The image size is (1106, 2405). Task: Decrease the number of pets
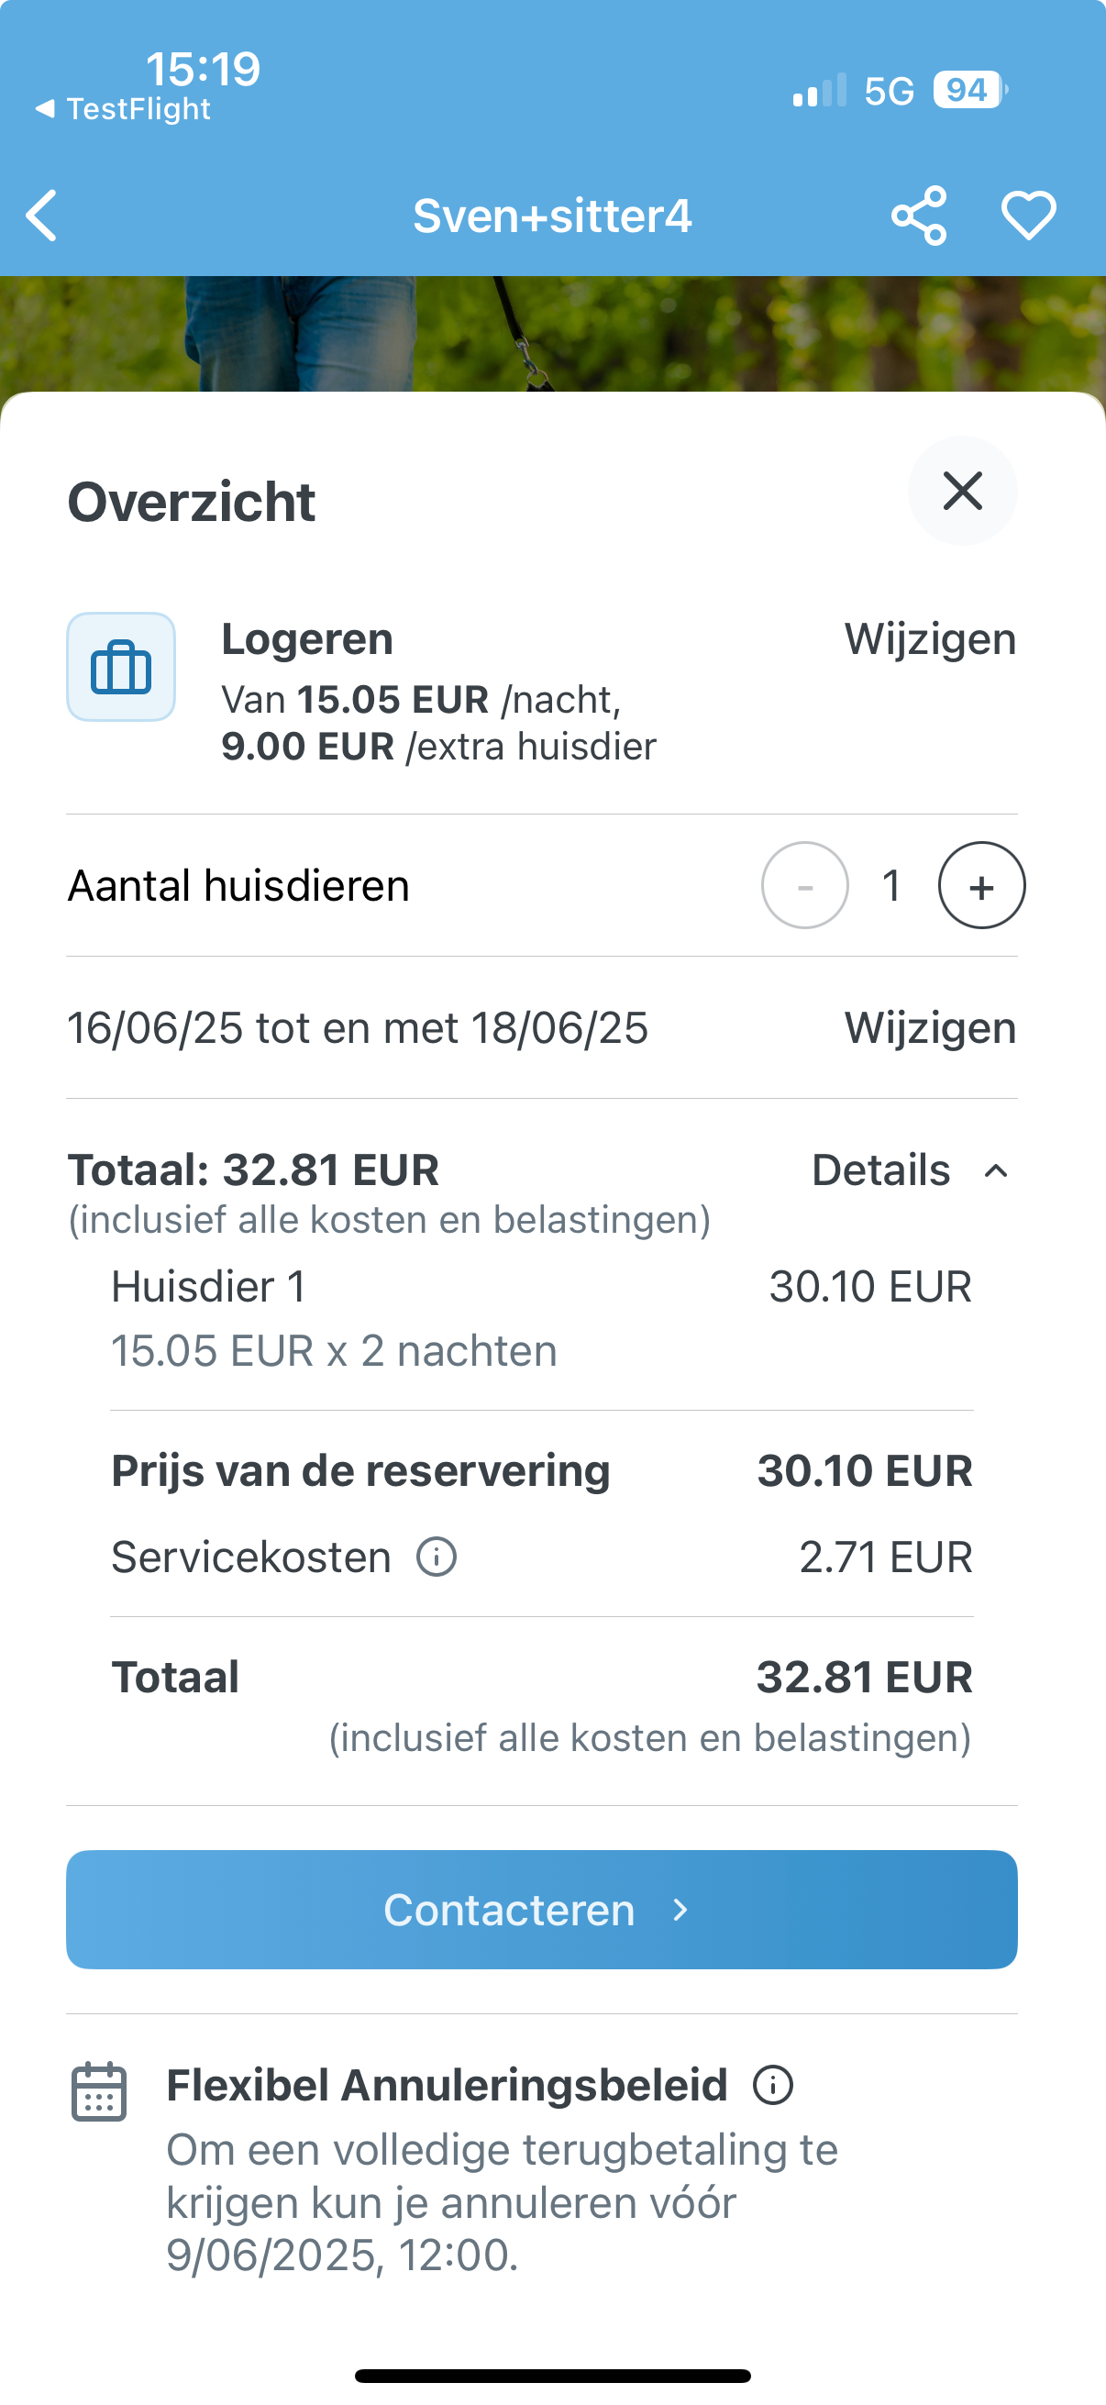point(804,885)
